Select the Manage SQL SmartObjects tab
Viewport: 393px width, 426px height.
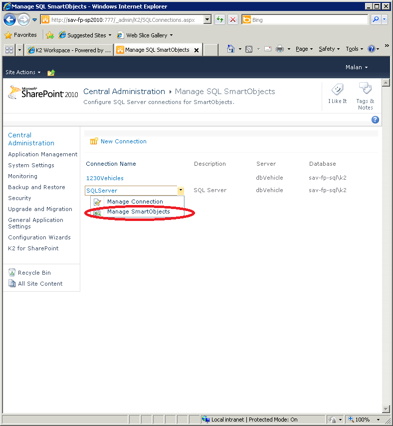click(157, 50)
